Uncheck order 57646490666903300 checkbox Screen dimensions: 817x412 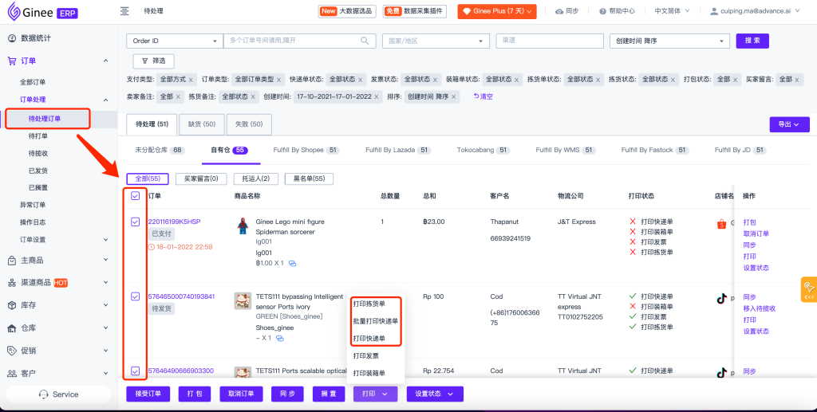pos(136,371)
